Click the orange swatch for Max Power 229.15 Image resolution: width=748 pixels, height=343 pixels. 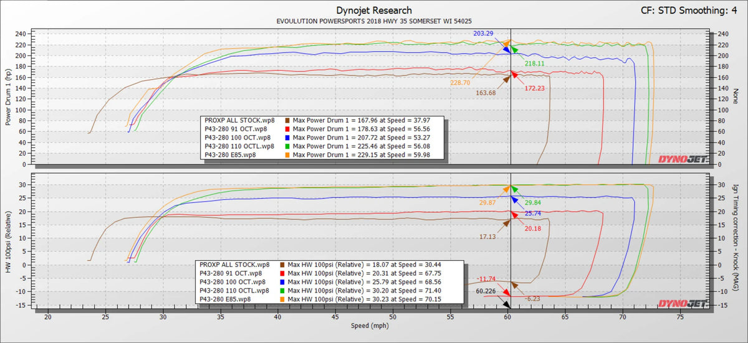tap(287, 155)
